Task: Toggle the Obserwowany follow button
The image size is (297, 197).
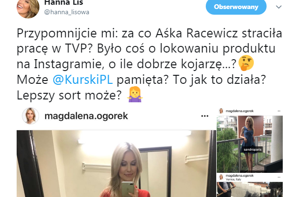Action: pyautogui.click(x=236, y=7)
